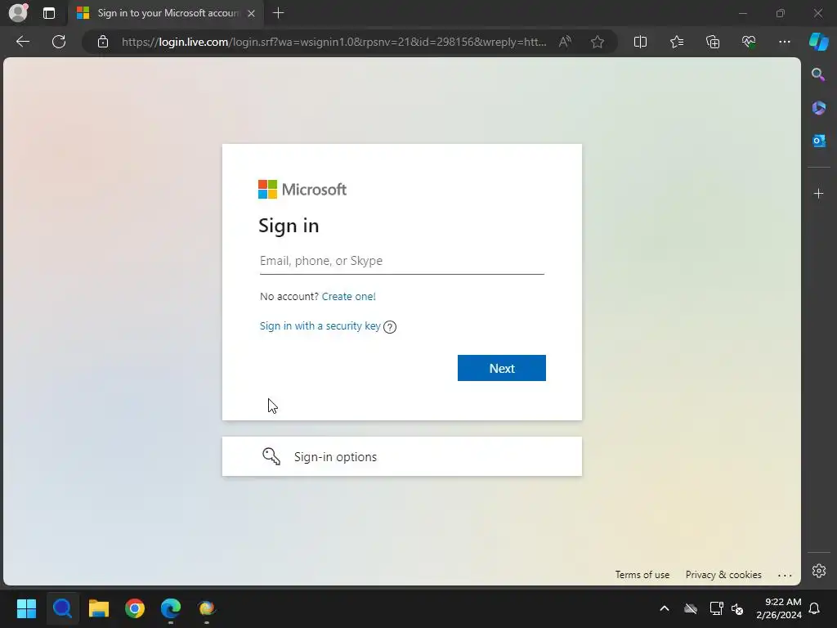Open taskbar Search
This screenshot has height=628, width=837.
point(62,608)
